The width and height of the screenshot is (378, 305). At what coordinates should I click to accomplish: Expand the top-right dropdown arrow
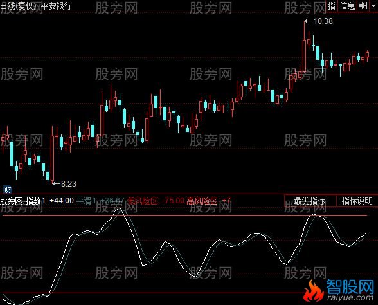[x=373, y=6]
